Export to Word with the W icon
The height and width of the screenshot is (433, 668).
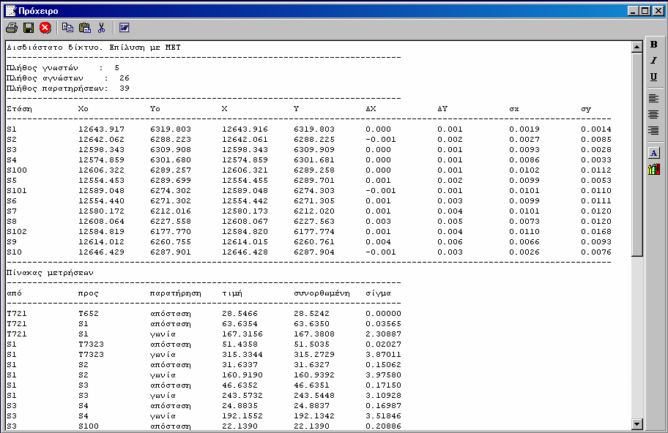[124, 28]
